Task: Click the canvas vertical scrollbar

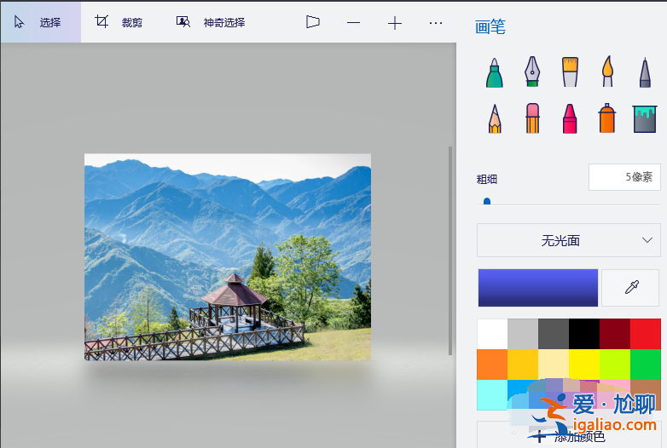Action: [450, 250]
